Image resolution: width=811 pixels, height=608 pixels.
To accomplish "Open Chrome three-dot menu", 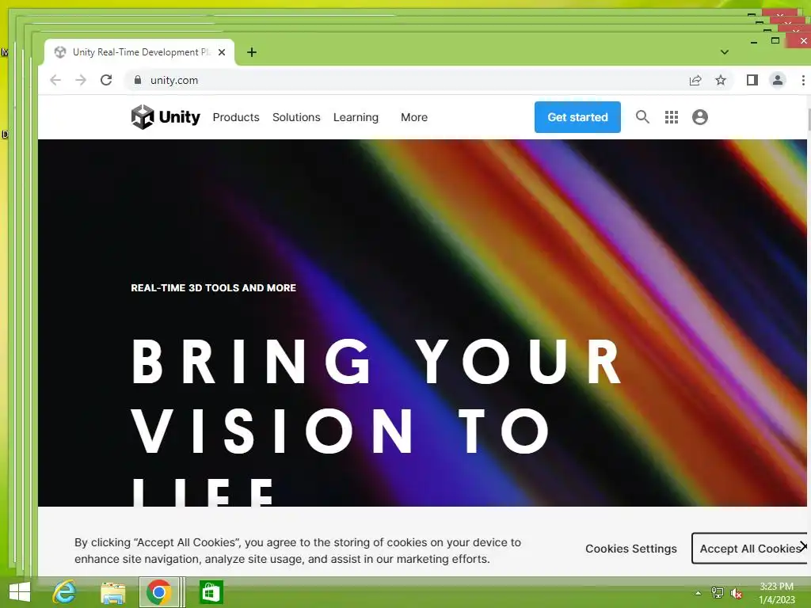I will [803, 80].
